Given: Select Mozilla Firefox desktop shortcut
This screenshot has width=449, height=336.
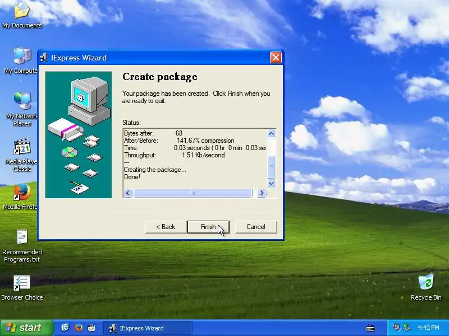Looking at the screenshot, I should [x=21, y=197].
